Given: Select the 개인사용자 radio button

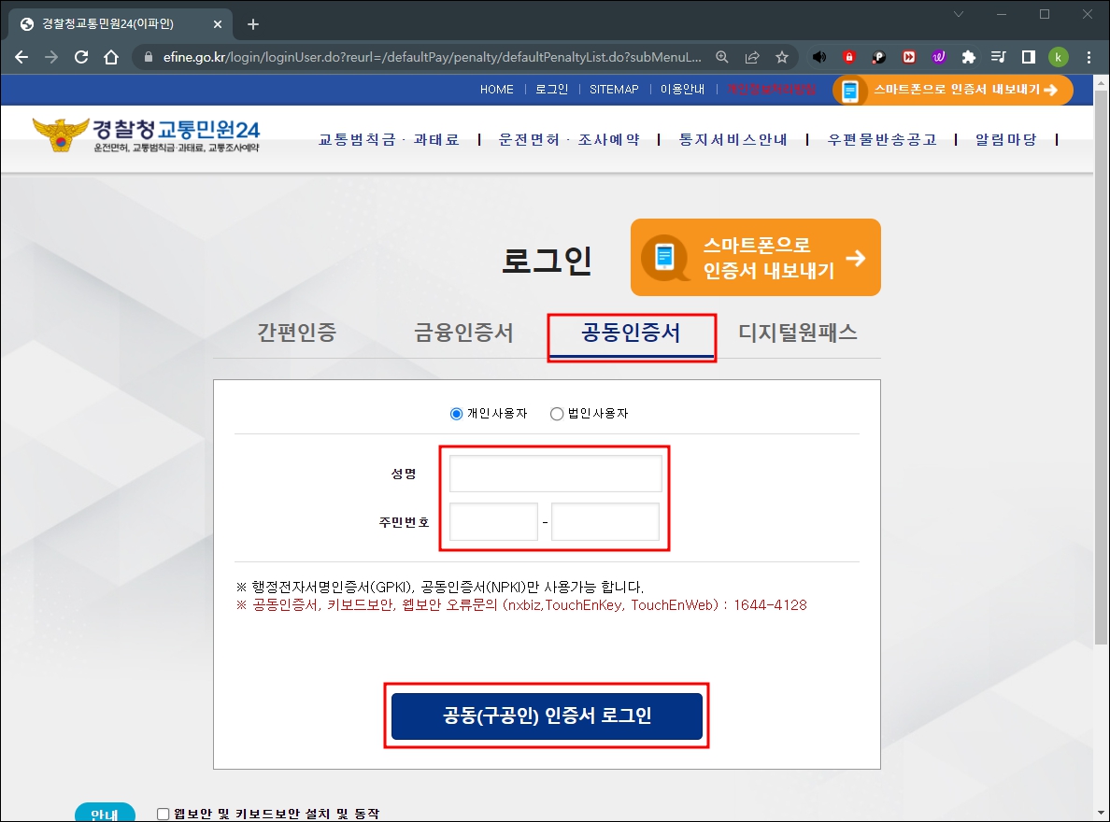Looking at the screenshot, I should coord(455,414).
